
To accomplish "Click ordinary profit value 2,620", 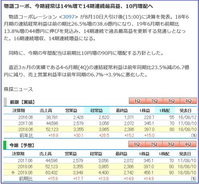I will point(104,117).
